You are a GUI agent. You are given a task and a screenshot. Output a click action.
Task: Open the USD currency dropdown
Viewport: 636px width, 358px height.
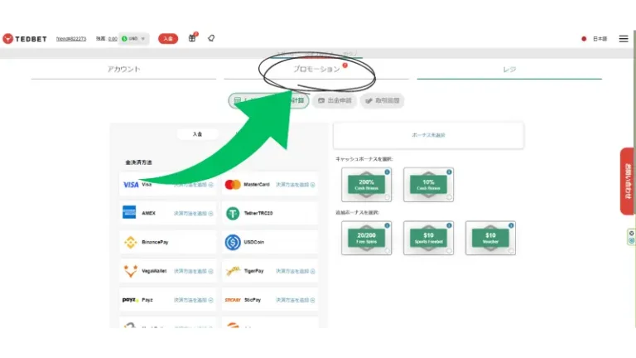(x=134, y=39)
